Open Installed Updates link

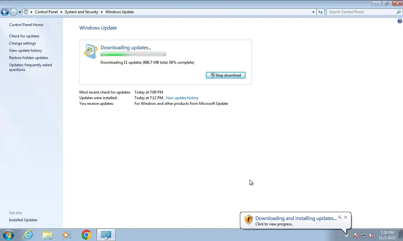pyautogui.click(x=23, y=220)
